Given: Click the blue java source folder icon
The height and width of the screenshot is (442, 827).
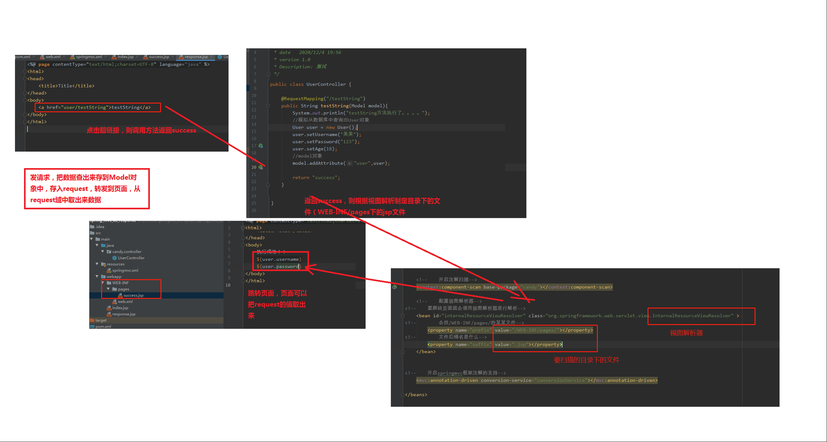Looking at the screenshot, I should [x=103, y=245].
